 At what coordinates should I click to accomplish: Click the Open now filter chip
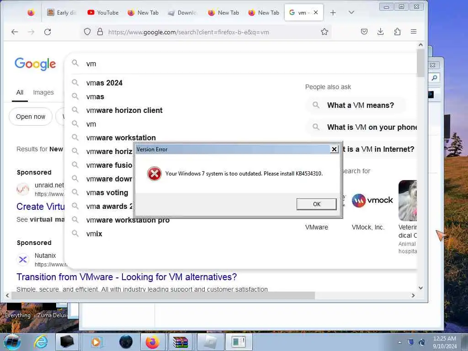coord(31,117)
